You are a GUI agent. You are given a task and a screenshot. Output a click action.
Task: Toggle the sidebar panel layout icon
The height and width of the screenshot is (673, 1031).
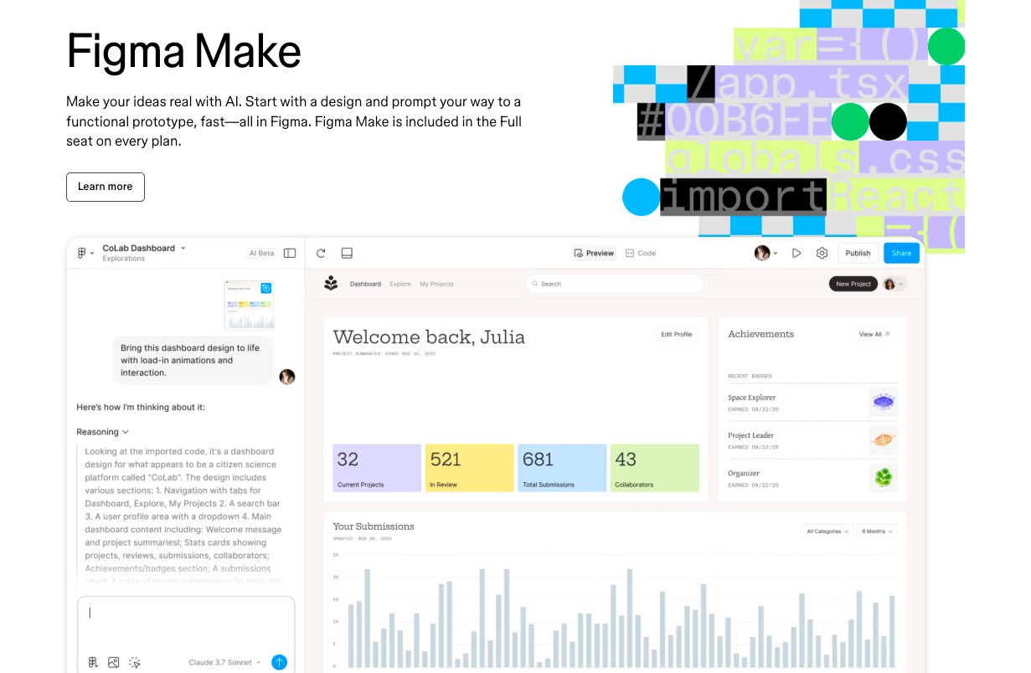[x=290, y=253]
